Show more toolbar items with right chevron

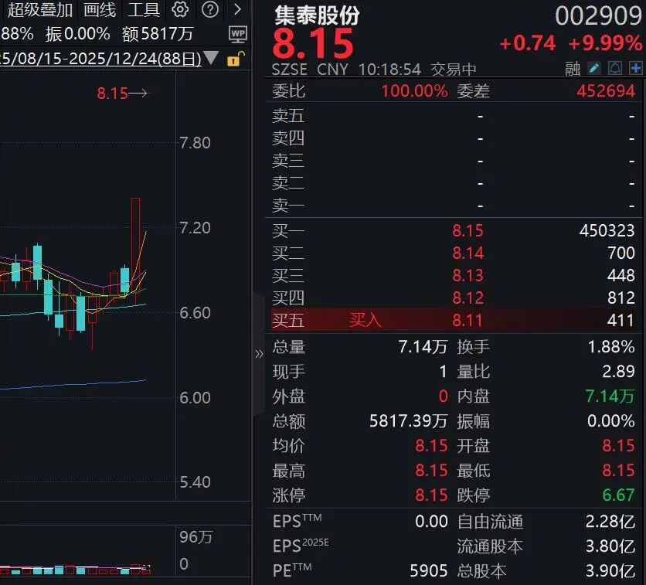(x=237, y=10)
